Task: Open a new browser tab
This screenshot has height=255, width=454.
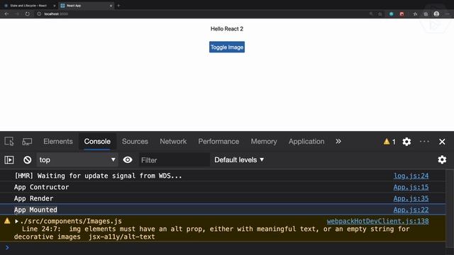Action: tap(118, 6)
